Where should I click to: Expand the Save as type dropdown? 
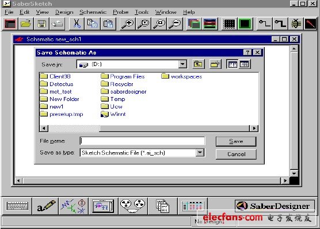point(200,153)
